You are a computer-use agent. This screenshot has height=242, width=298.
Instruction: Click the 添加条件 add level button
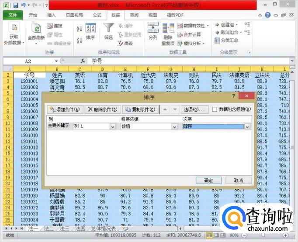(65, 109)
